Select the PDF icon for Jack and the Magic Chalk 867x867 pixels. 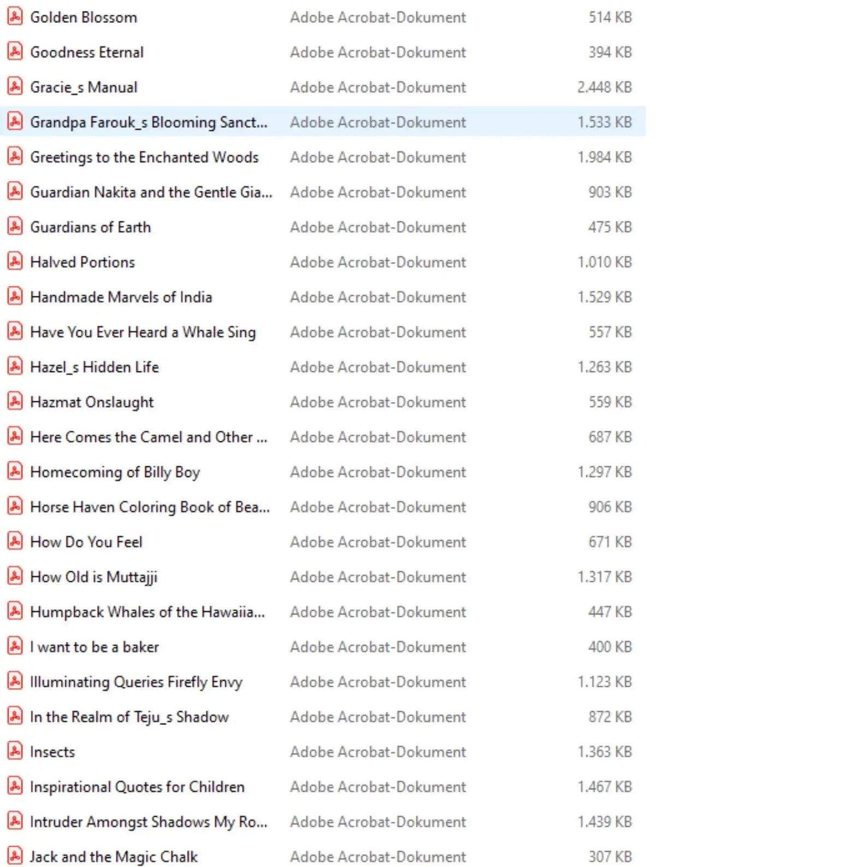15,856
